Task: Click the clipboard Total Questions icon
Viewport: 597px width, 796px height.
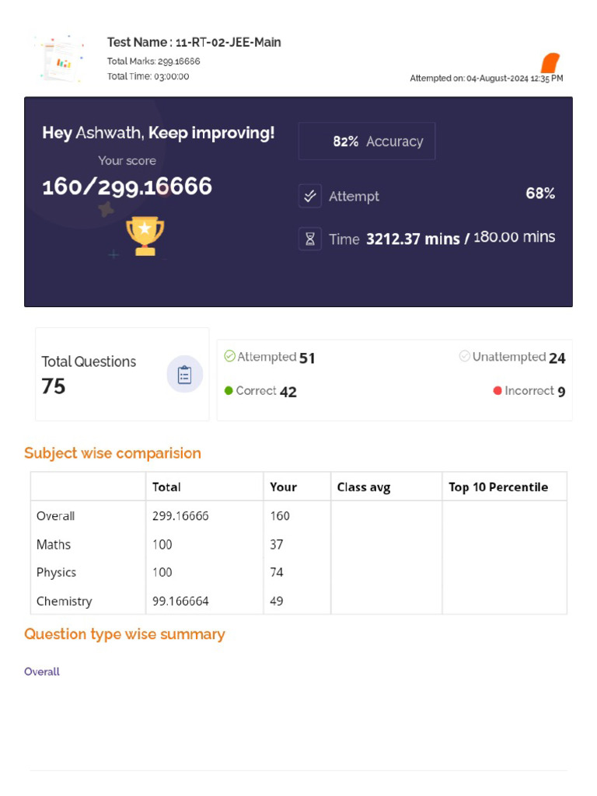Action: [x=185, y=375]
